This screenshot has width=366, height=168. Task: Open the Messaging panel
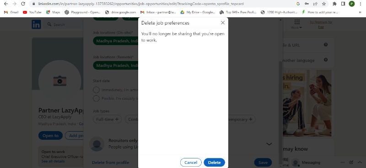[x=311, y=163]
